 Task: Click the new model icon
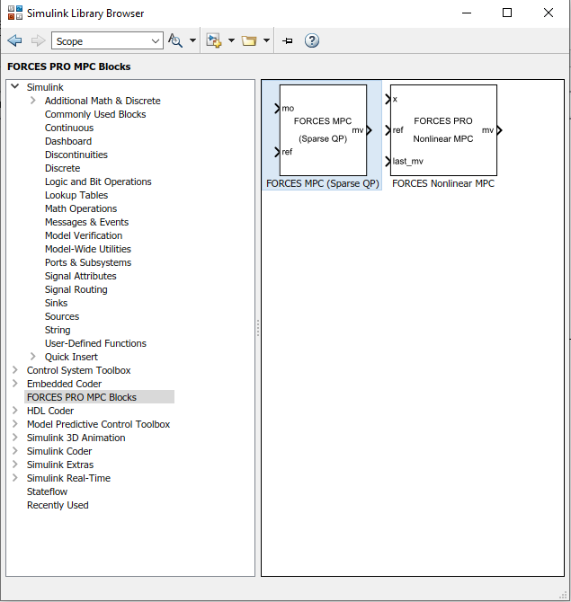pyautogui.click(x=214, y=40)
